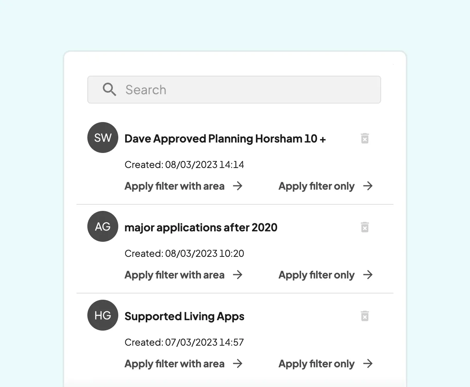470x387 pixels.
Task: Remove the Supported Living Apps saved filter
Action: coord(365,316)
